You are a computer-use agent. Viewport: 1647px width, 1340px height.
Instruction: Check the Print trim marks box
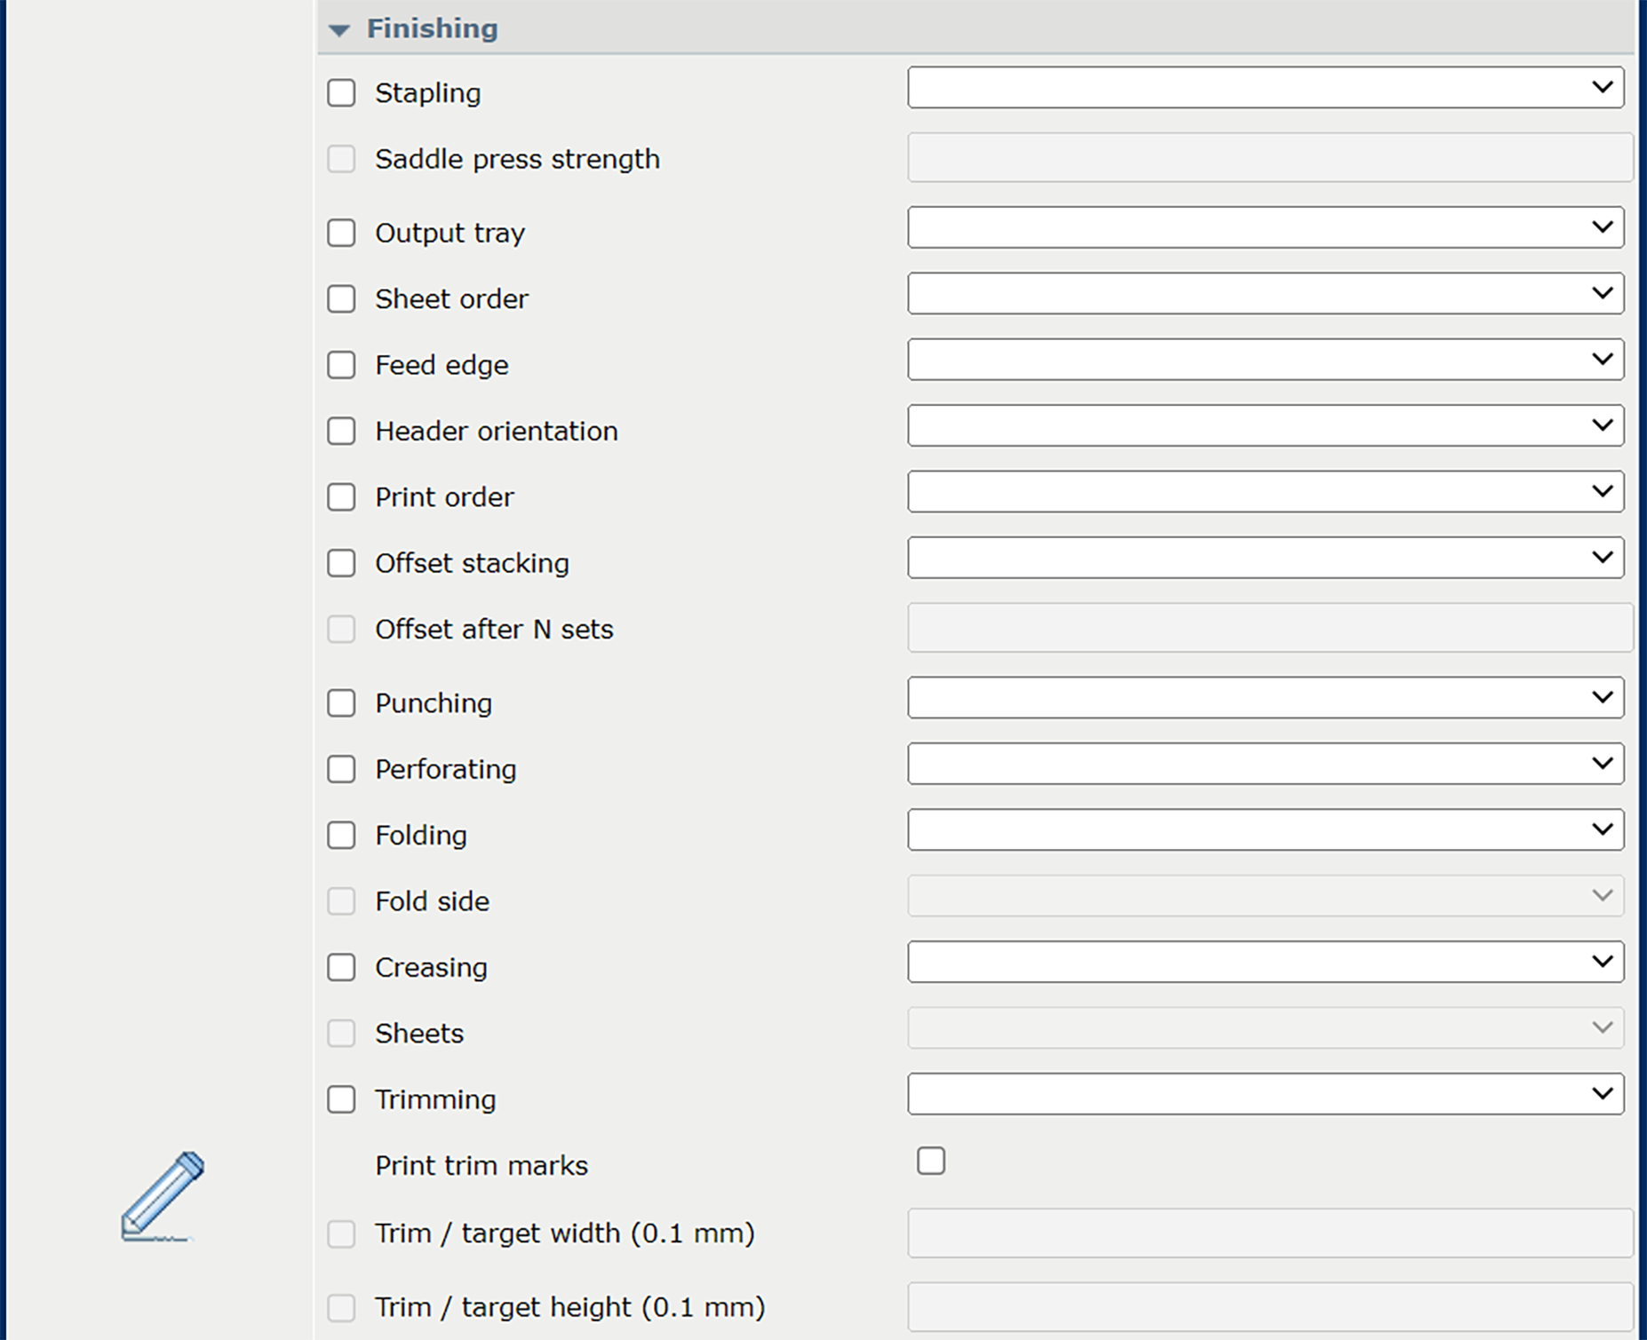(930, 1161)
